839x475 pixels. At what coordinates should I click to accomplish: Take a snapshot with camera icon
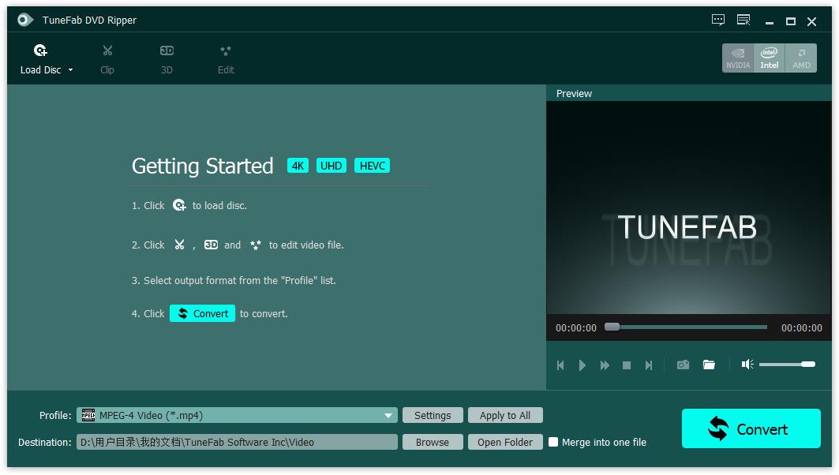[x=683, y=365]
